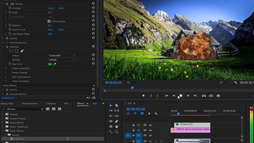Image resolution: width=254 pixels, height=143 pixels.
Task: Expand Spill Suppression settings
Action: (6, 77)
